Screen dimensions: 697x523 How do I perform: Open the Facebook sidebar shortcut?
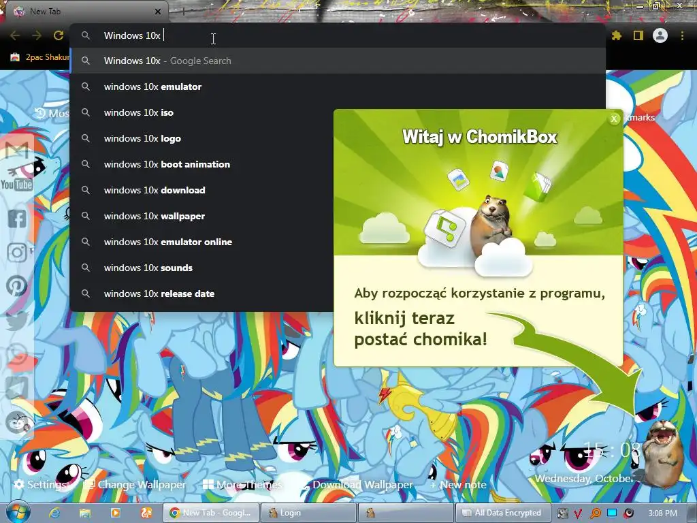[x=17, y=219]
